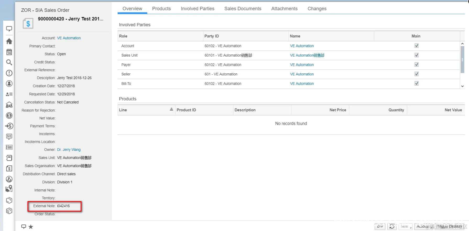Select party ID '601 - VE Automation' cell
Image resolution: width=469 pixels, height=231 pixels.
coord(221,74)
